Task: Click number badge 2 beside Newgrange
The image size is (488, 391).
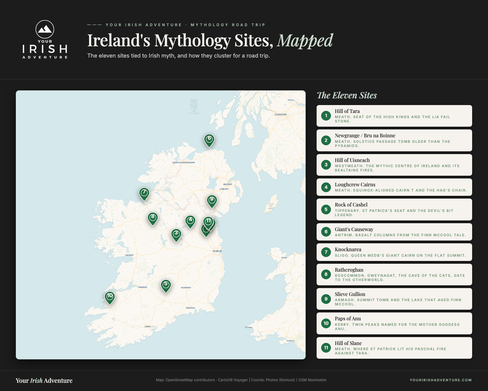Action: click(326, 140)
